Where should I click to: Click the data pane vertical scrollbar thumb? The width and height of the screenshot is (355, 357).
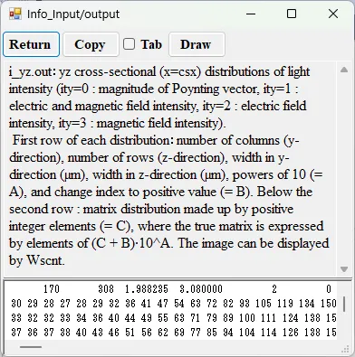tap(344, 304)
